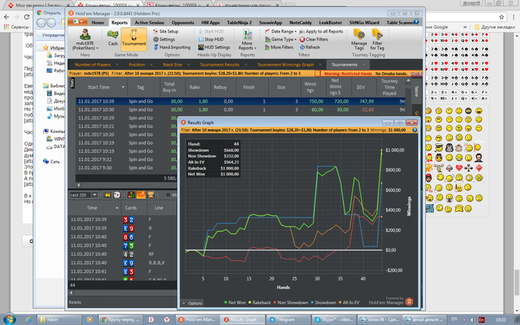Click the Start Time column filter arrow
This screenshot has height=325, width=520.
click(123, 87)
